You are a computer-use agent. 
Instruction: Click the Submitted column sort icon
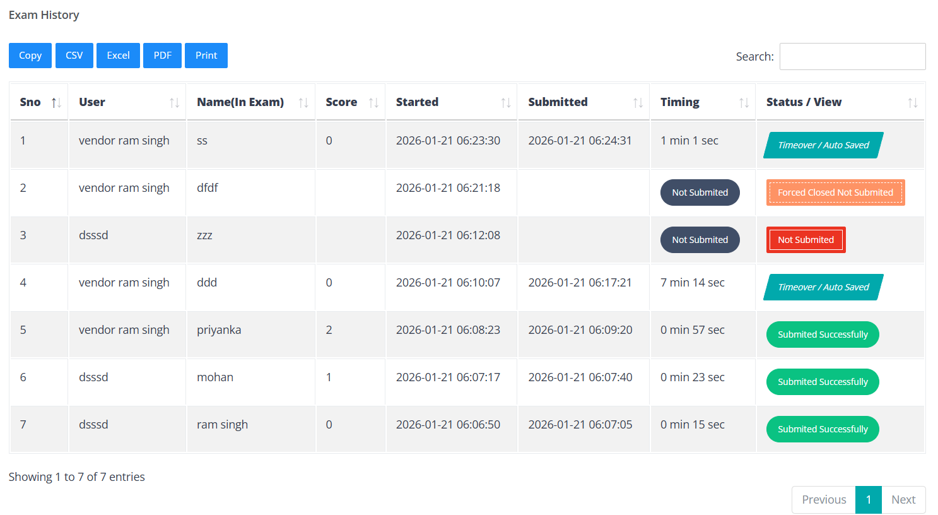pos(638,103)
